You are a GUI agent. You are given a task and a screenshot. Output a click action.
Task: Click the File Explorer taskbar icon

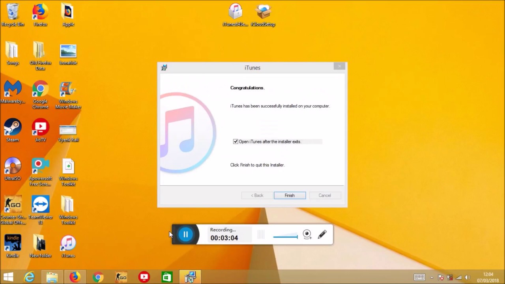click(x=52, y=277)
